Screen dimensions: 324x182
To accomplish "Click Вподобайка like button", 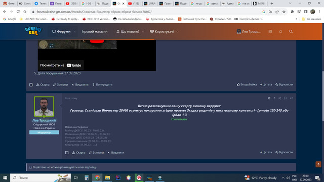I will (x=247, y=84).
